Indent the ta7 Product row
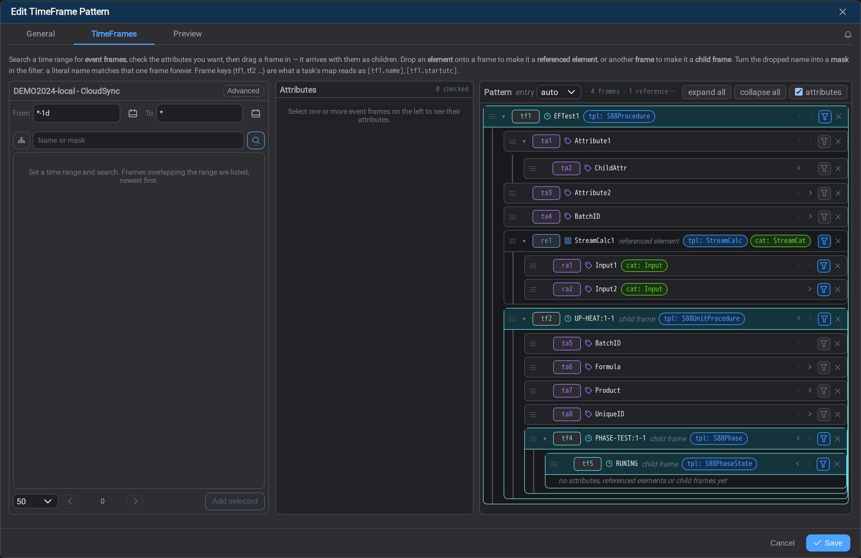 point(810,391)
